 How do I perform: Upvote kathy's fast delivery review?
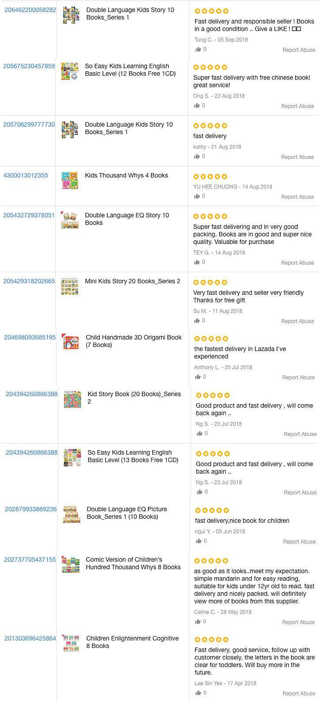(x=197, y=156)
